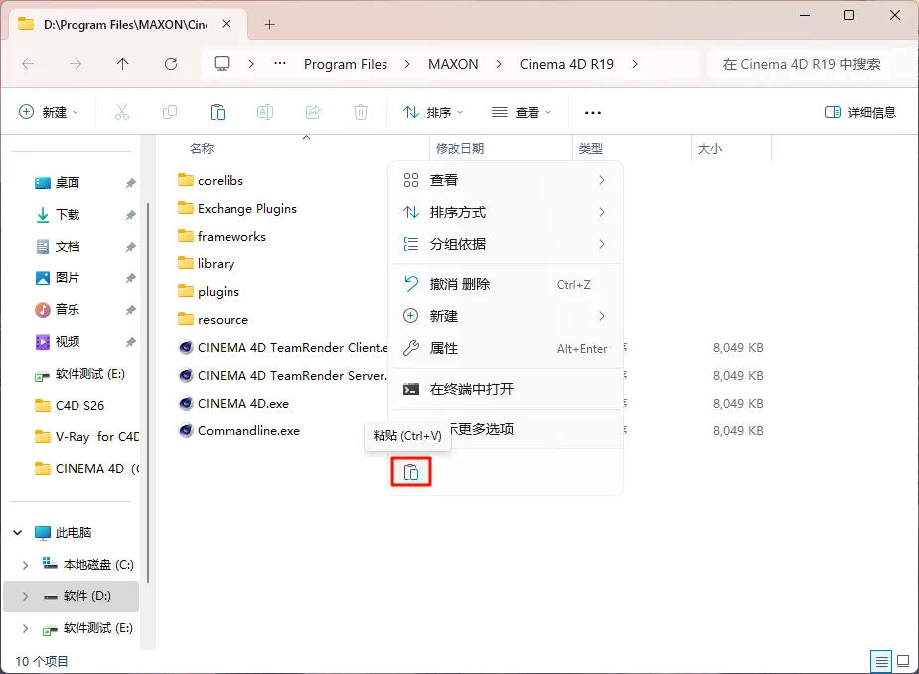Choose 属性 in context menu
The image size is (919, 674).
(x=505, y=348)
